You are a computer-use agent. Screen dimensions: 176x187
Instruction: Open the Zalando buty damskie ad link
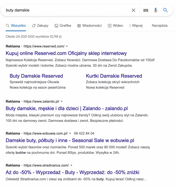tap(67, 108)
